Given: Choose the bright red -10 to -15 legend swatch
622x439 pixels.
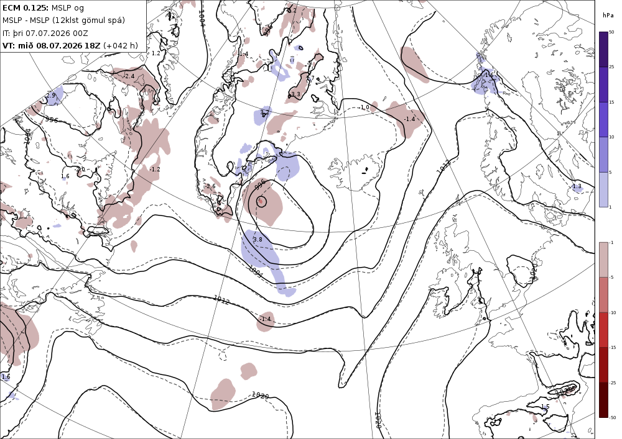Looking at the screenshot, I should (603, 330).
